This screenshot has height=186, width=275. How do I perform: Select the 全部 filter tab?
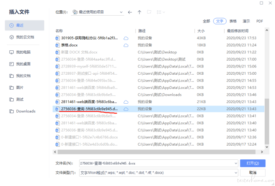coord(206,21)
